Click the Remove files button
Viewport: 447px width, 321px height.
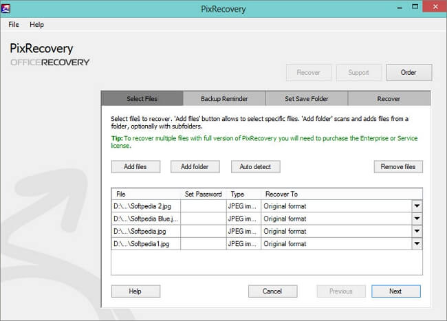click(398, 166)
